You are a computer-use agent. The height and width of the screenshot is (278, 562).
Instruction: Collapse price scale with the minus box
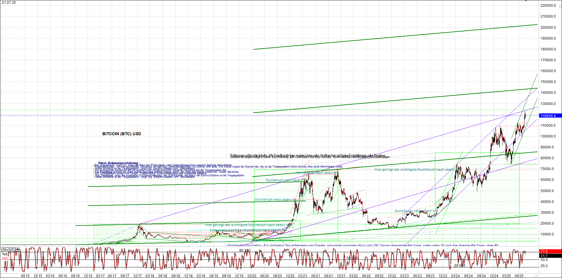pos(560,6)
